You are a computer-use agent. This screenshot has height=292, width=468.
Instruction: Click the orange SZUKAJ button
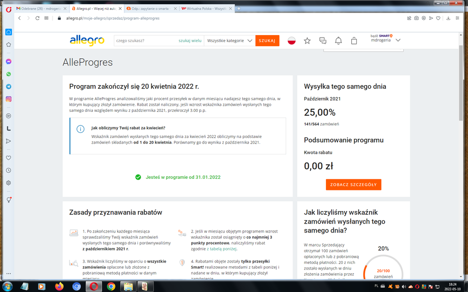[x=267, y=41]
